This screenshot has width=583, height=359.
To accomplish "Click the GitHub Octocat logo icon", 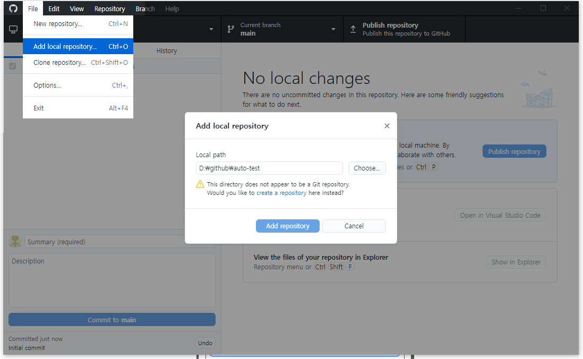I will pyautogui.click(x=13, y=8).
